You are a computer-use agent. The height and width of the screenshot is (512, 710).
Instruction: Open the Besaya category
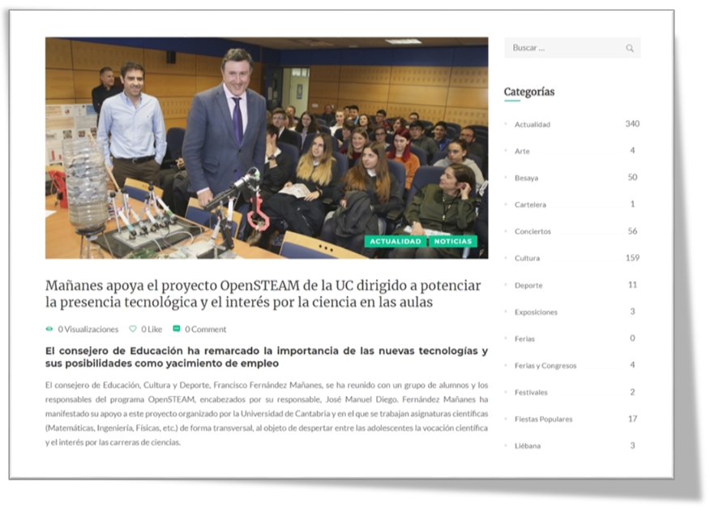(x=527, y=178)
